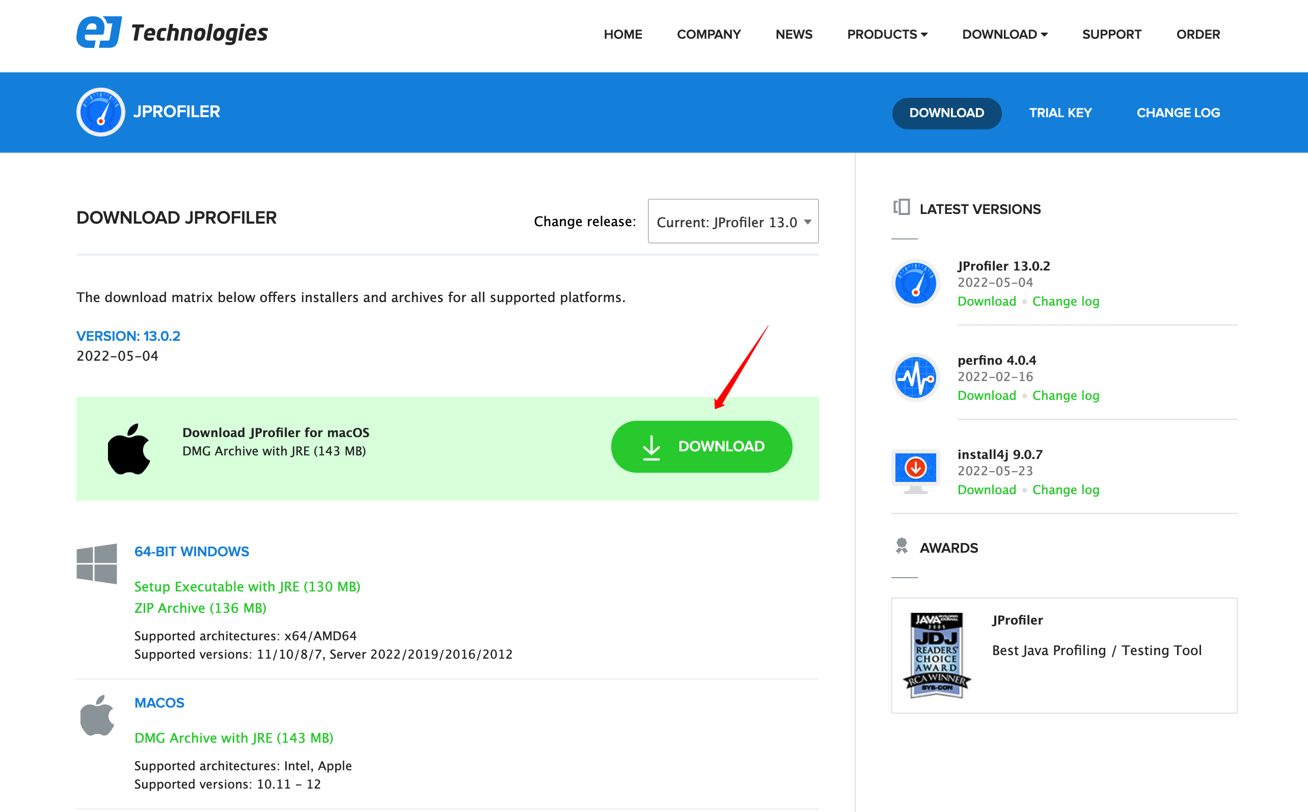Click the perfino 4.0.4 title
Image resolution: width=1308 pixels, height=812 pixels.
(x=997, y=360)
